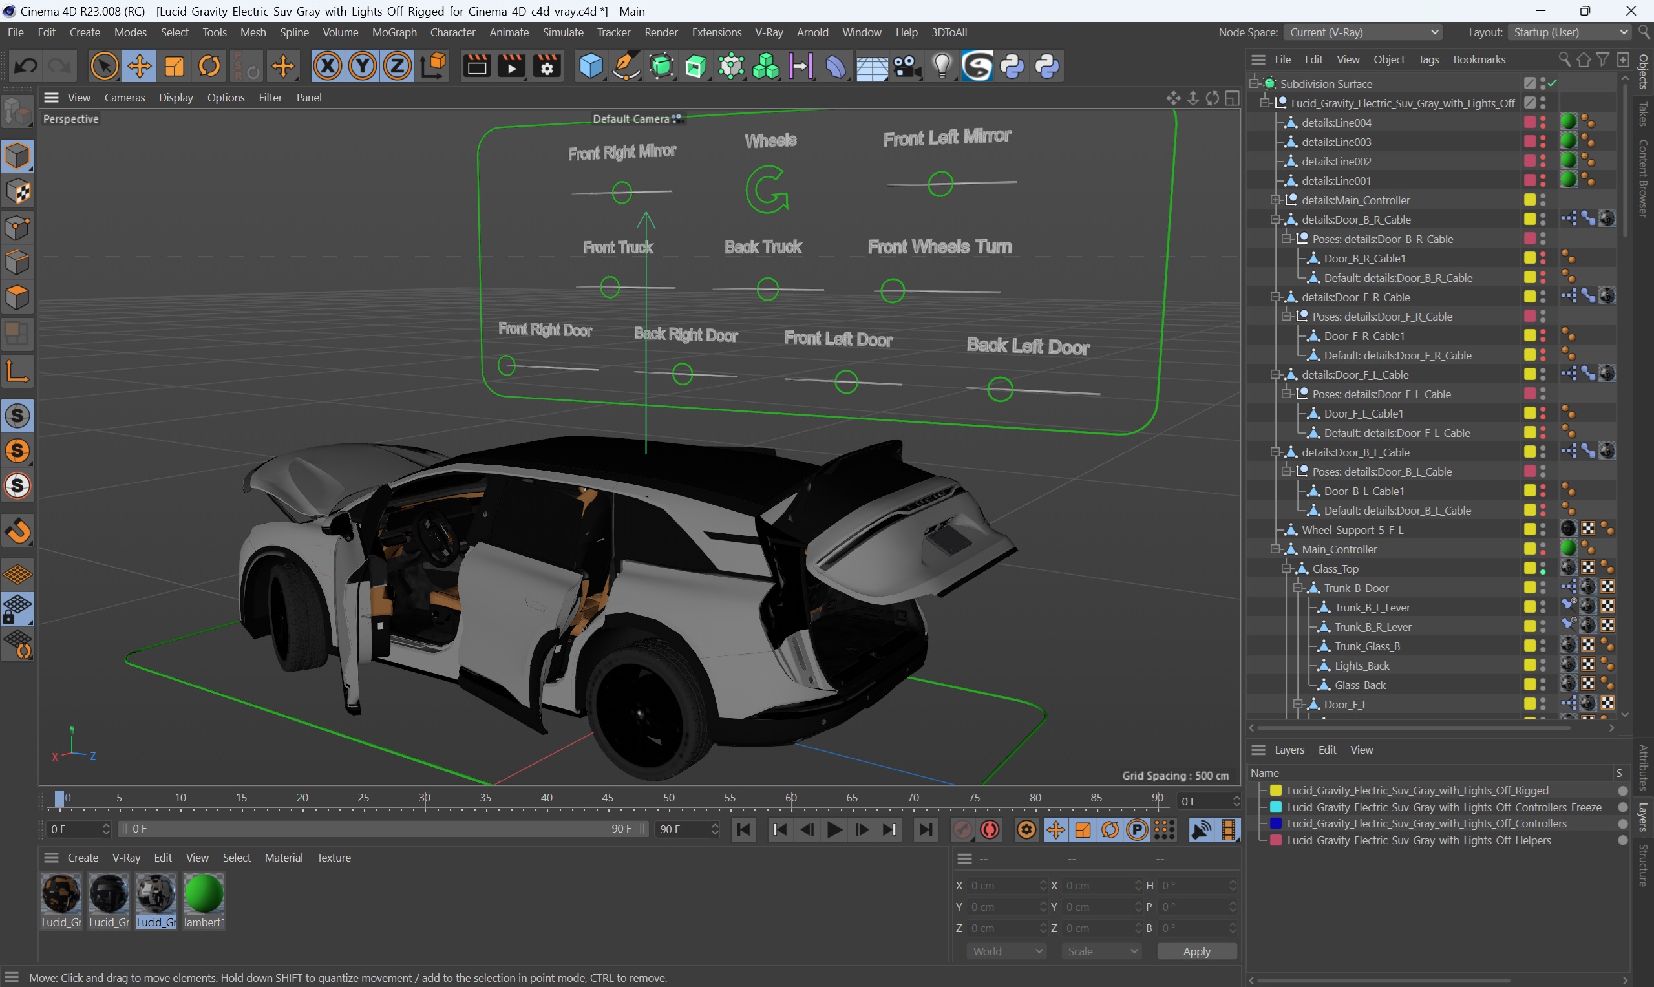The width and height of the screenshot is (1654, 987).
Task: Open the Scale mode dropdown
Action: [x=1101, y=951]
